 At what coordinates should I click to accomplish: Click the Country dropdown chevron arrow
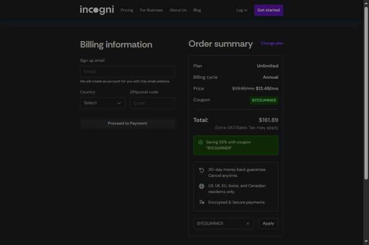click(119, 103)
